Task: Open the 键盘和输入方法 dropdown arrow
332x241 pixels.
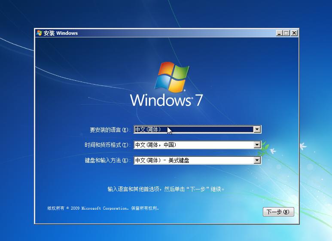Action: 257,160
